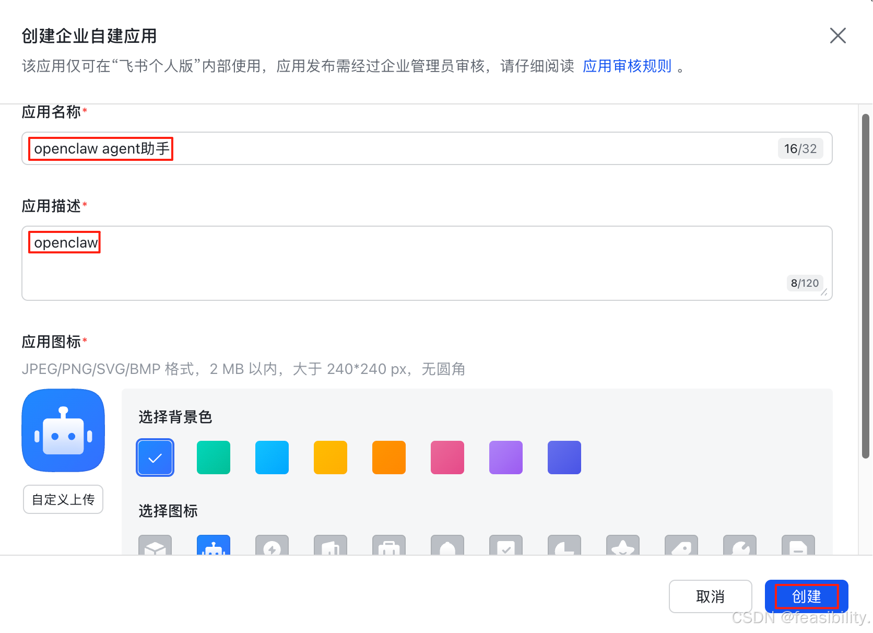Select the cube icon for the app
Screen dimensions: 873x633
pos(155,547)
